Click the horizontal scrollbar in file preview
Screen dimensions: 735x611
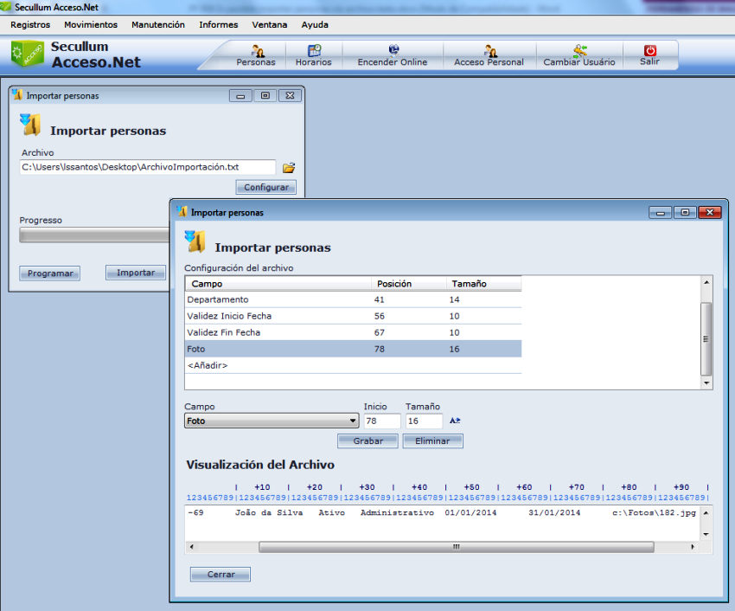(456, 547)
